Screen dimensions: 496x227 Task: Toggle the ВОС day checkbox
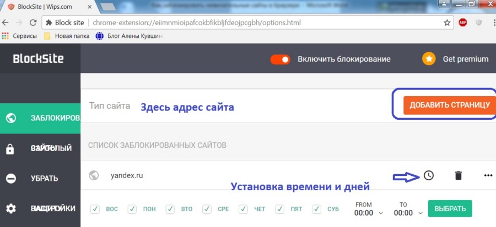click(x=95, y=209)
